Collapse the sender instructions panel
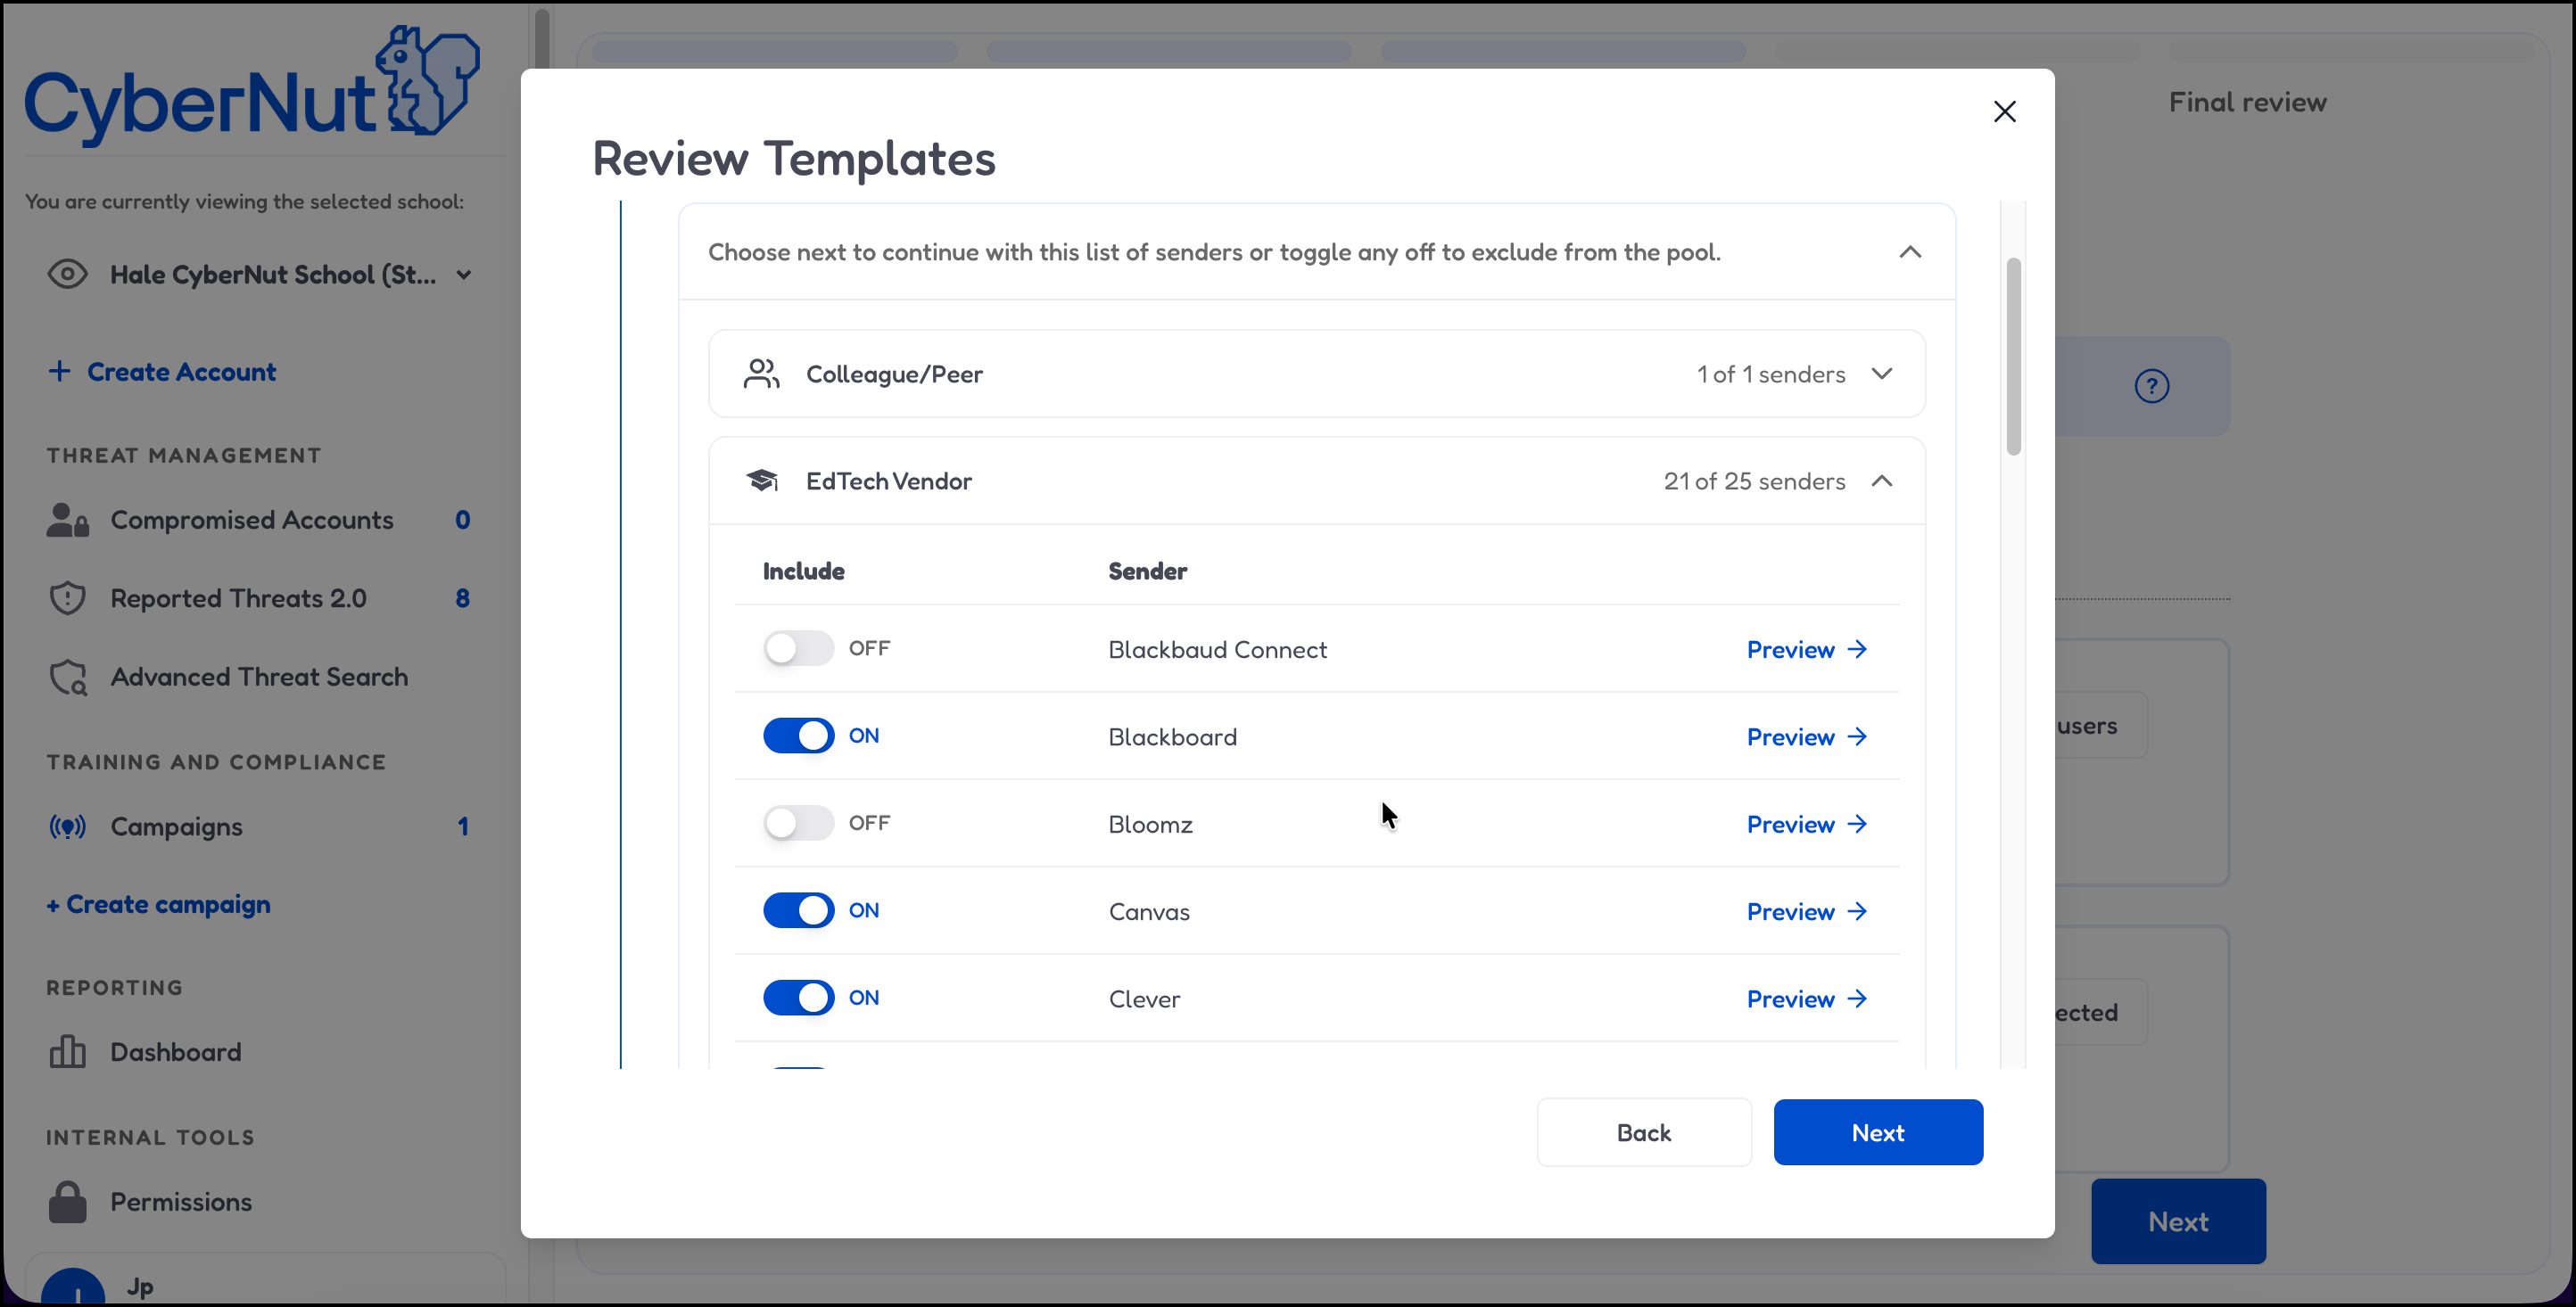The image size is (2576, 1307). [1910, 251]
